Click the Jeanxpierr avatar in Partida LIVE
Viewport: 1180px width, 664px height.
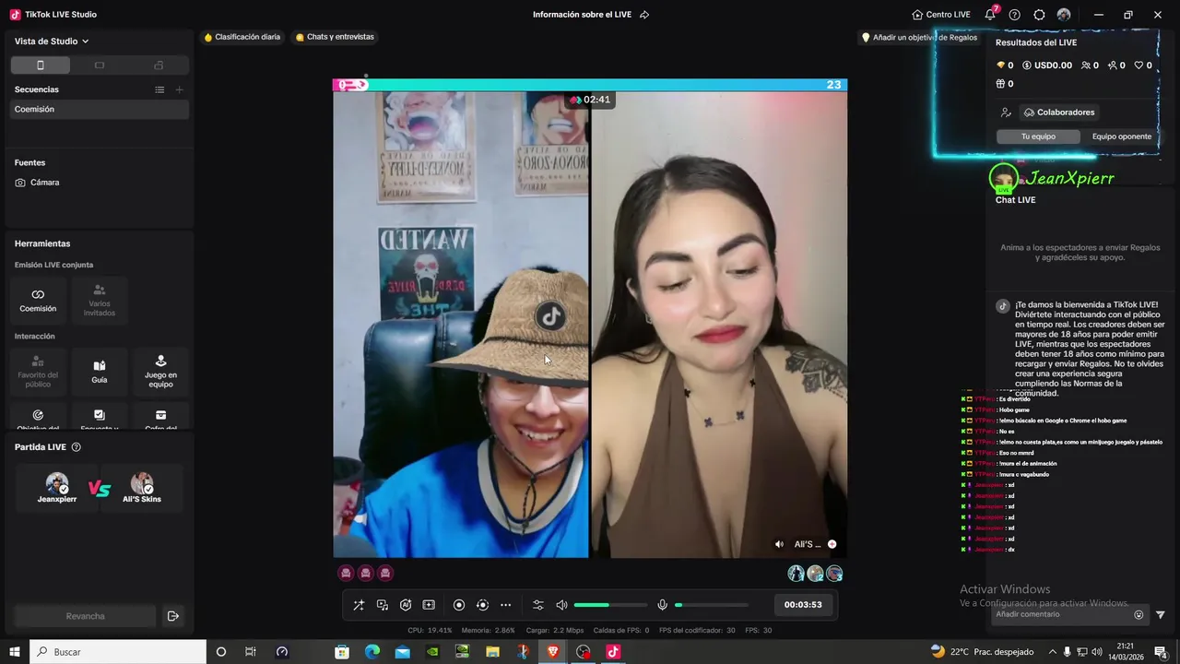57,483
